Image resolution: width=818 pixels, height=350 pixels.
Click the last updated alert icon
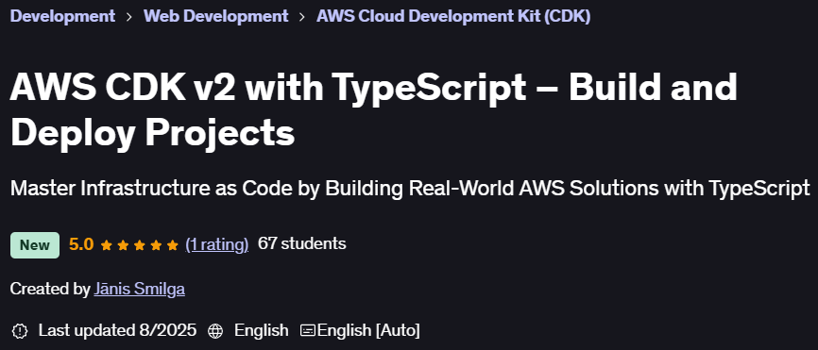(20, 331)
